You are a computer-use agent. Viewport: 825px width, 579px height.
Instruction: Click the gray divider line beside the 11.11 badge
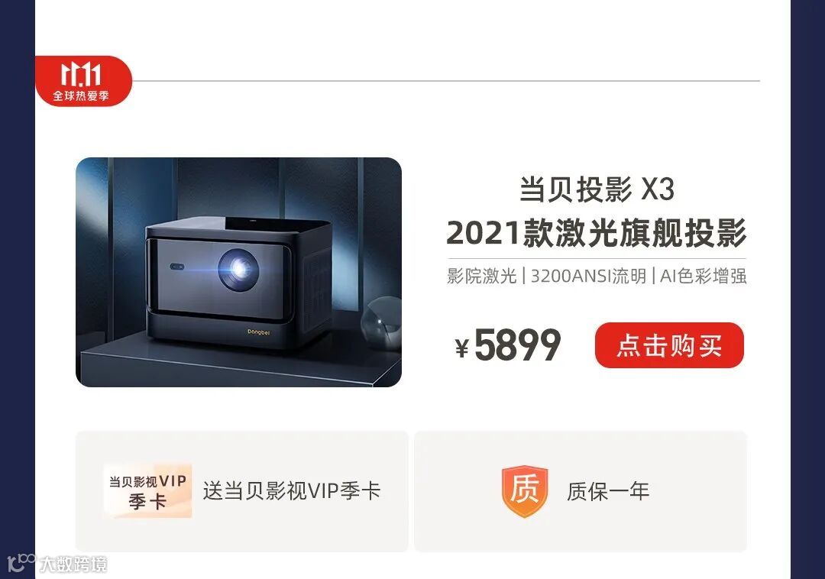point(446,81)
